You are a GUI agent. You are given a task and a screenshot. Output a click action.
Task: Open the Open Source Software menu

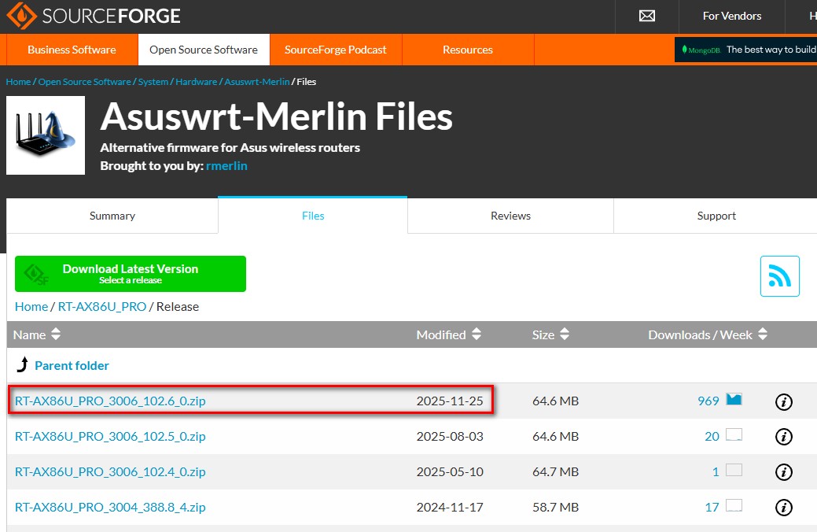(204, 50)
